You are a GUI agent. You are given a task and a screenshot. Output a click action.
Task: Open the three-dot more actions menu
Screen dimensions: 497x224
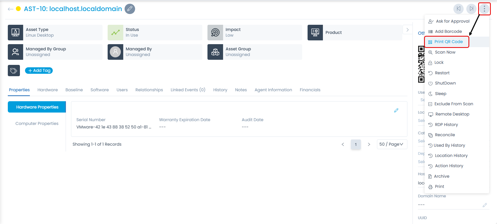tap(484, 9)
